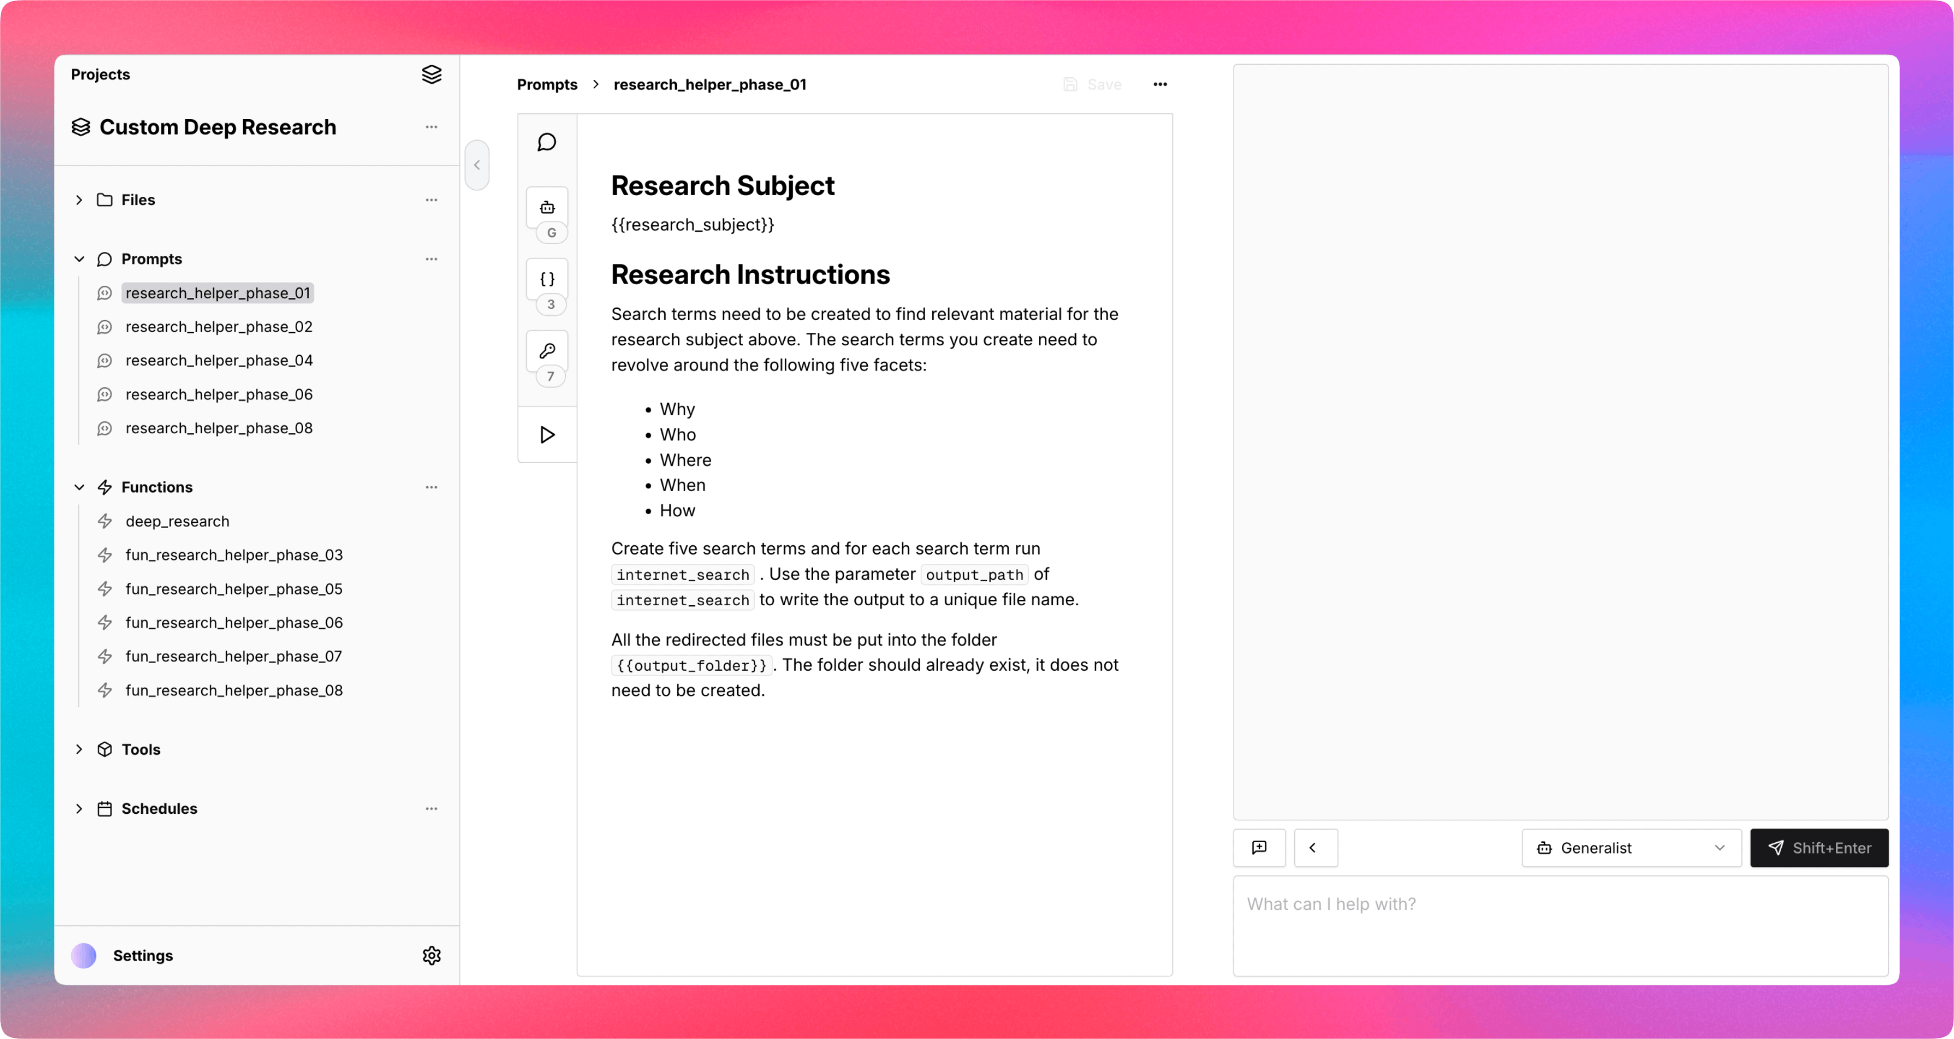This screenshot has height=1039, width=1954.
Task: Open the settings gear at sidebar bottom
Action: pos(431,955)
